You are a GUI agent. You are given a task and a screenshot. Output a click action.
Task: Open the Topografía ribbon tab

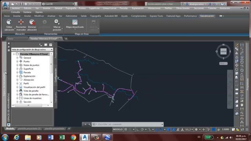pyautogui.click(x=96, y=16)
